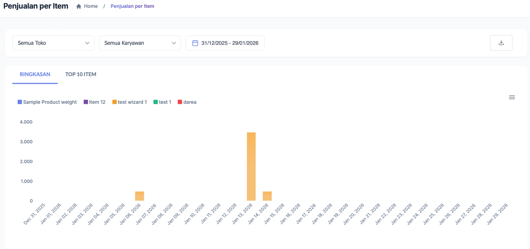Select the RINGKASAN tab
The width and height of the screenshot is (530, 249).
pyautogui.click(x=35, y=74)
